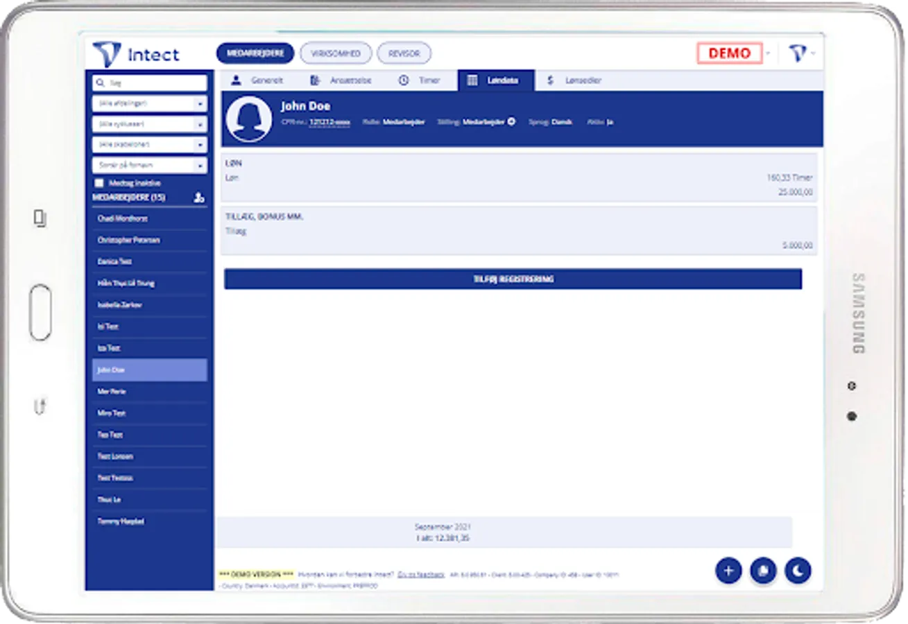Click the person icon on the Generelt tab
Image resolution: width=908 pixels, height=624 pixels.
[236, 80]
